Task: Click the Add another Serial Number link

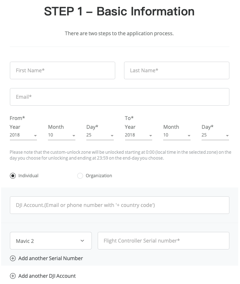Action: coord(50,258)
